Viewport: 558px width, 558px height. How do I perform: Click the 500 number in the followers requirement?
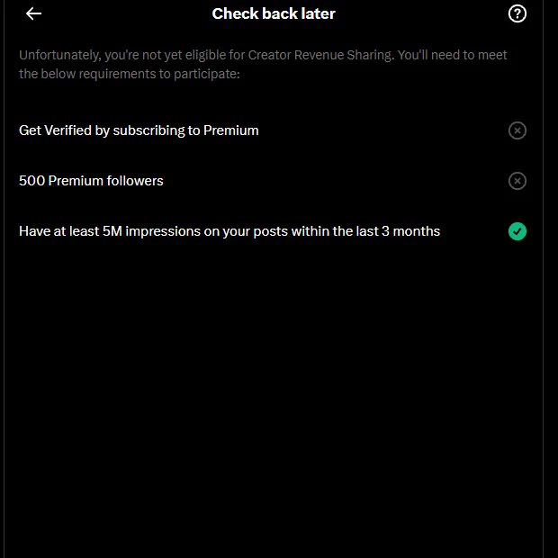tap(31, 181)
